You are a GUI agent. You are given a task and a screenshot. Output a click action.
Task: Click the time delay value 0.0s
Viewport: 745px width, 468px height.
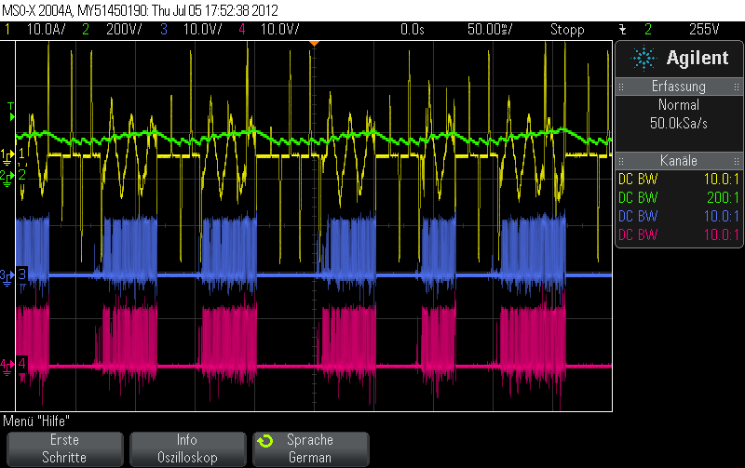(x=412, y=30)
